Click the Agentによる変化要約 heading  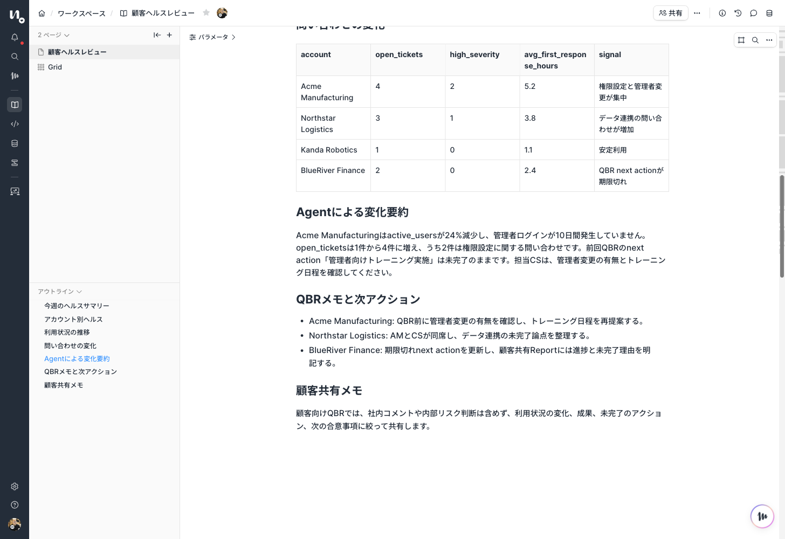[x=352, y=212]
